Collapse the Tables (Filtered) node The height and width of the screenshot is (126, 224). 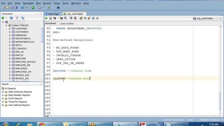click(x=6, y=25)
